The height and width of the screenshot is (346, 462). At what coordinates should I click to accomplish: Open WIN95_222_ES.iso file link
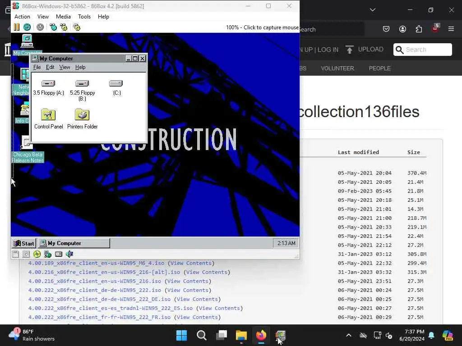(x=111, y=308)
